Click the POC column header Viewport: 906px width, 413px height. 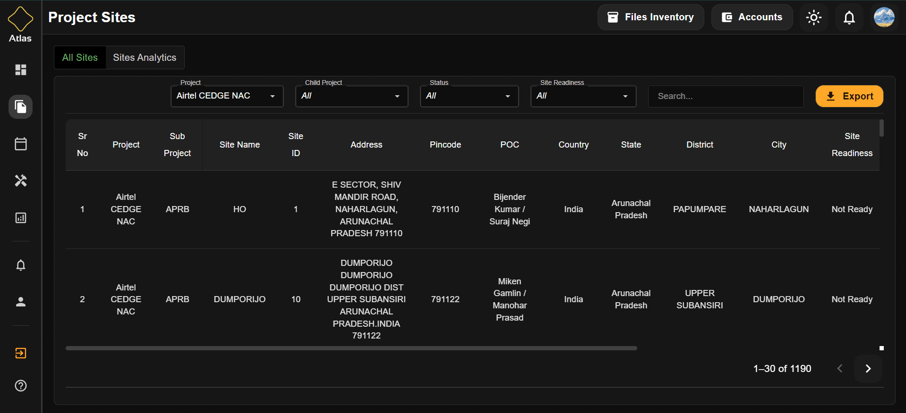point(509,145)
